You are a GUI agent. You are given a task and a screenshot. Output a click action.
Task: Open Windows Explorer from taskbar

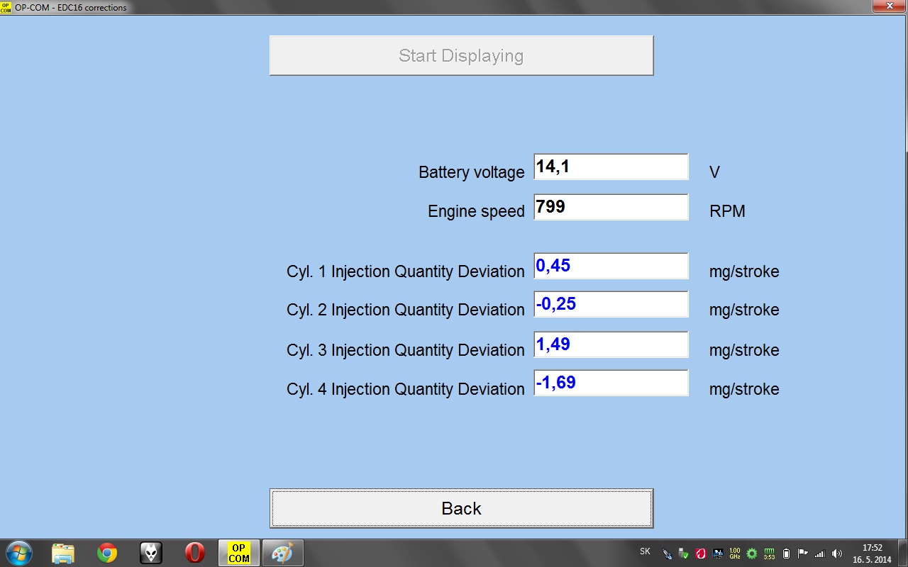63,553
